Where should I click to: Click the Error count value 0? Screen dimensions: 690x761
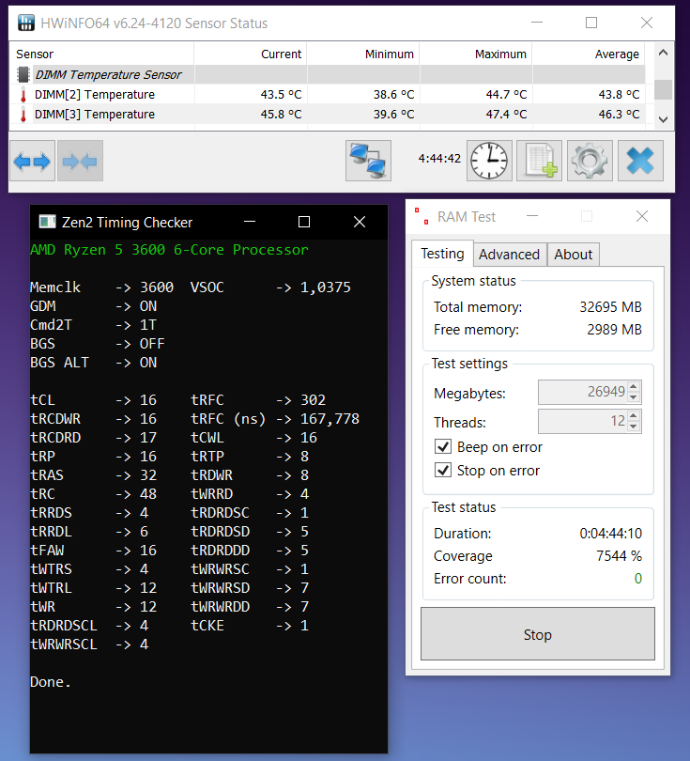[x=638, y=579]
